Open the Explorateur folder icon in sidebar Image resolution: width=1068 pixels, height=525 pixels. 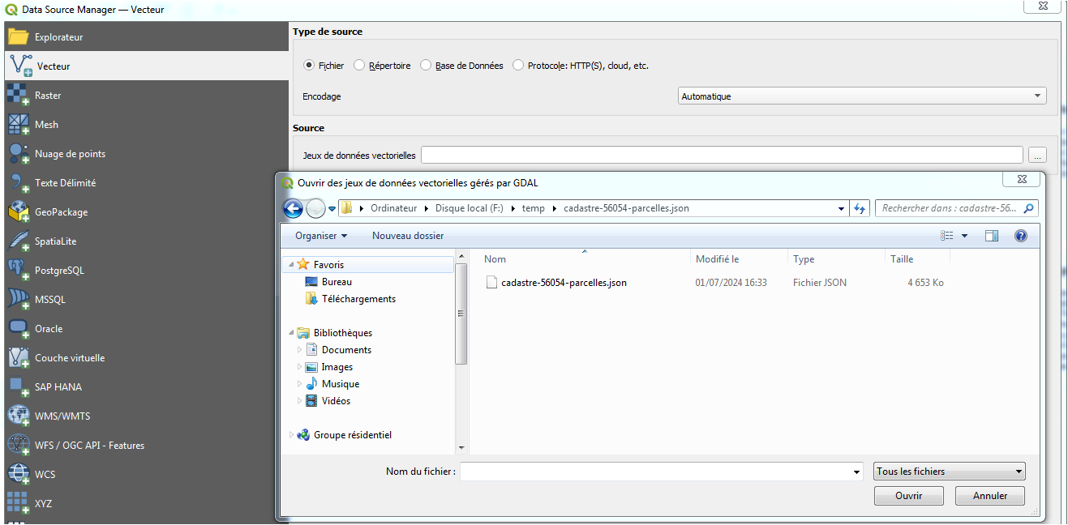19,36
